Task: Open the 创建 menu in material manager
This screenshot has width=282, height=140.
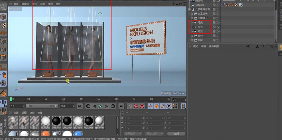Action: click(x=16, y=113)
